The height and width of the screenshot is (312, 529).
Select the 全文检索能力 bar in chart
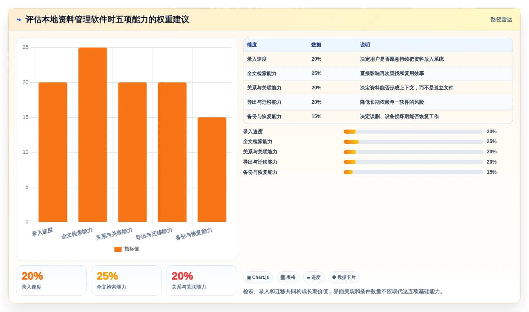[93, 134]
